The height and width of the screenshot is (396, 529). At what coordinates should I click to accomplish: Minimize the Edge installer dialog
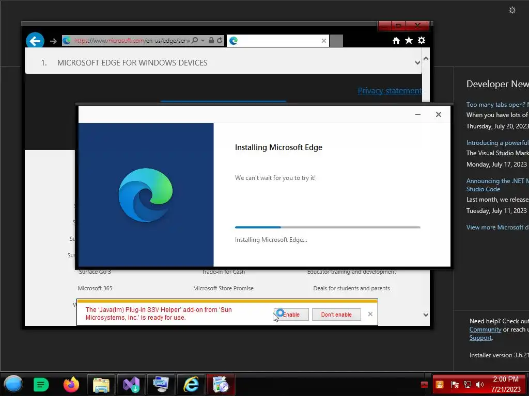coord(417,114)
